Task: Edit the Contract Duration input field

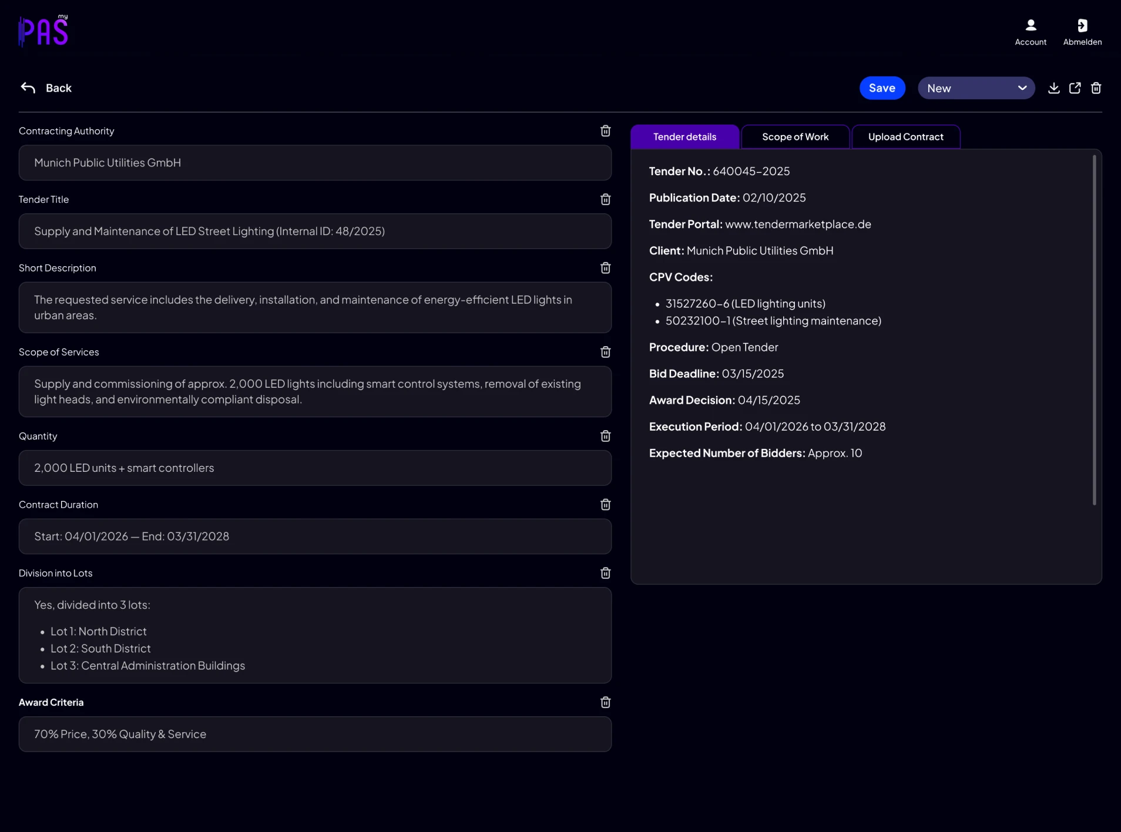Action: click(x=315, y=536)
